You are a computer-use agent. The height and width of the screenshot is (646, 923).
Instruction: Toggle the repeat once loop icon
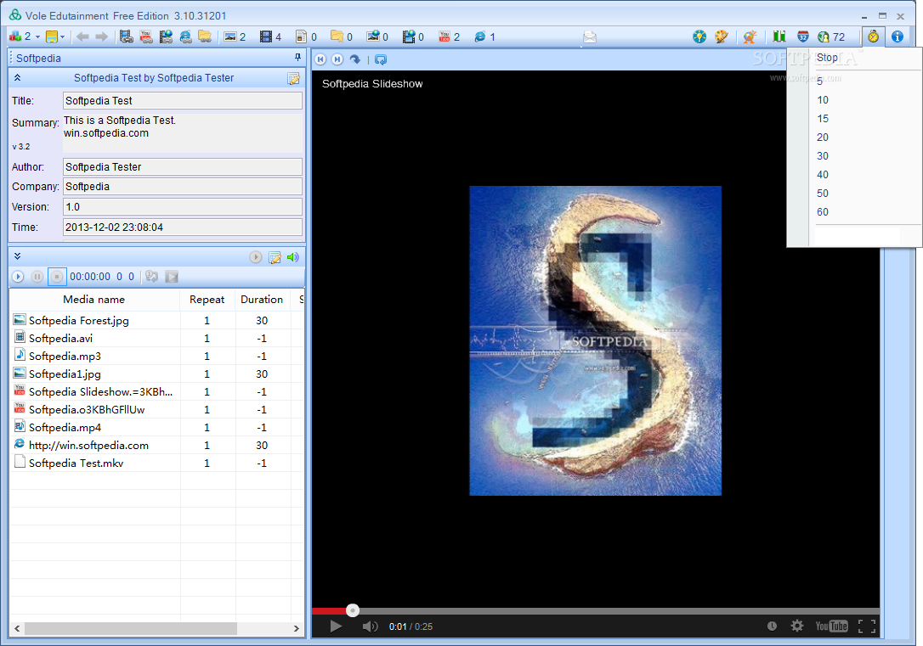click(152, 276)
